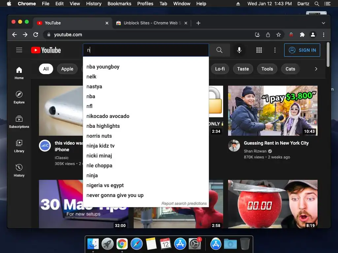Open the History menu
The height and width of the screenshot is (253, 338).
click(x=94, y=4)
